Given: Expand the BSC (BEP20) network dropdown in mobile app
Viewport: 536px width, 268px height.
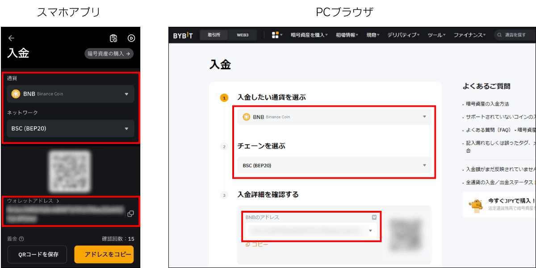Looking at the screenshot, I should click(x=70, y=129).
